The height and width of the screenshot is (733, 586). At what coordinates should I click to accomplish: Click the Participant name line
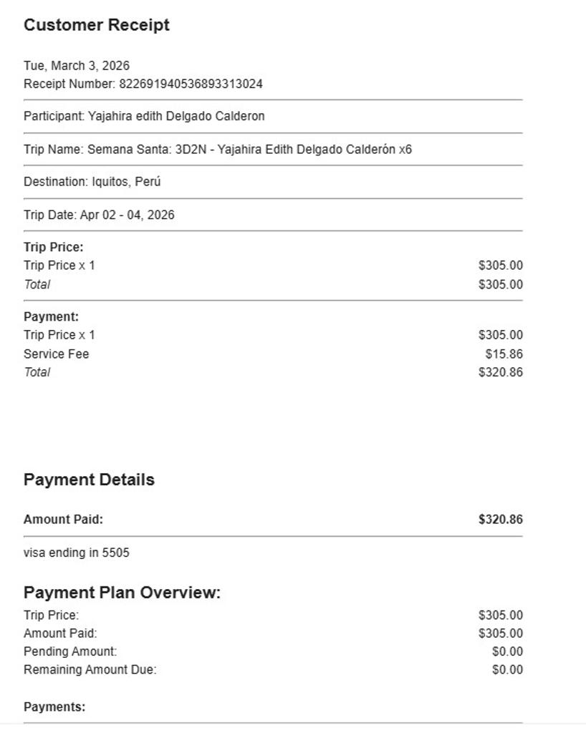tap(144, 116)
